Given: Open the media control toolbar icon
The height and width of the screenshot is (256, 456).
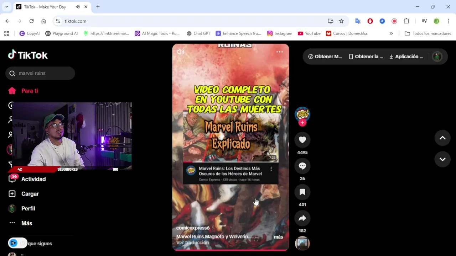Looking at the screenshot, I should tap(424, 21).
